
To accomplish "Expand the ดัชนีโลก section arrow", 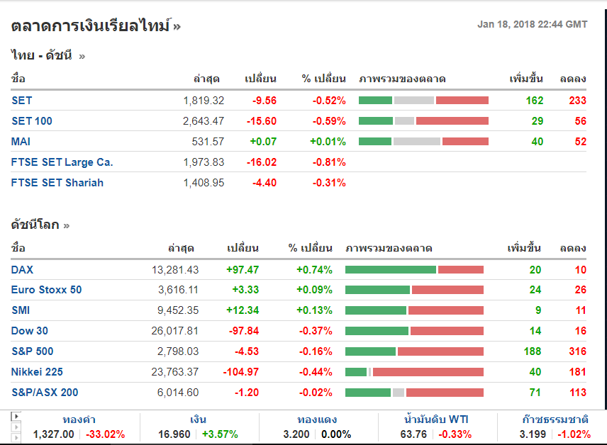I will (x=67, y=226).
